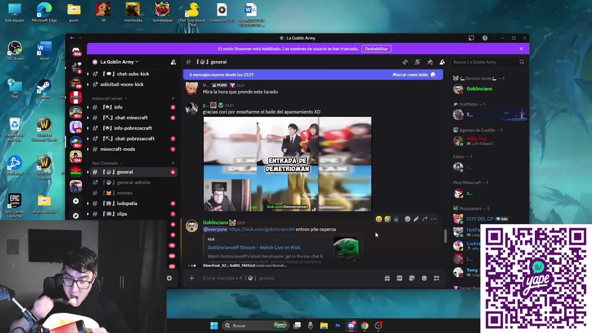Open invite people icon beside server name
This screenshot has height=333, width=592.
pyautogui.click(x=173, y=62)
